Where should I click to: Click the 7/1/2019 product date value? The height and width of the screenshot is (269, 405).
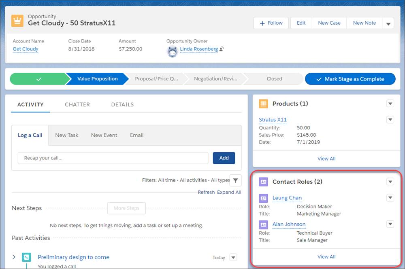tap(308, 142)
